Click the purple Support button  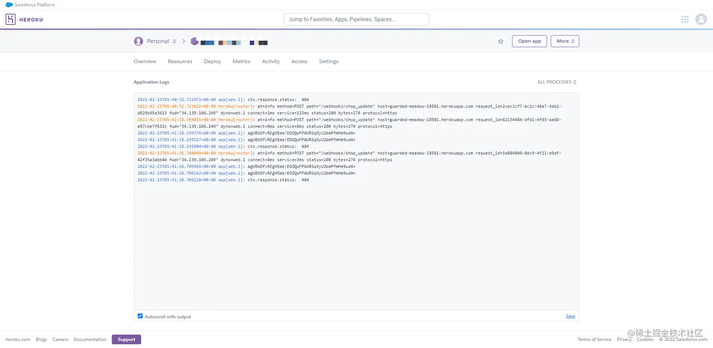(x=126, y=340)
